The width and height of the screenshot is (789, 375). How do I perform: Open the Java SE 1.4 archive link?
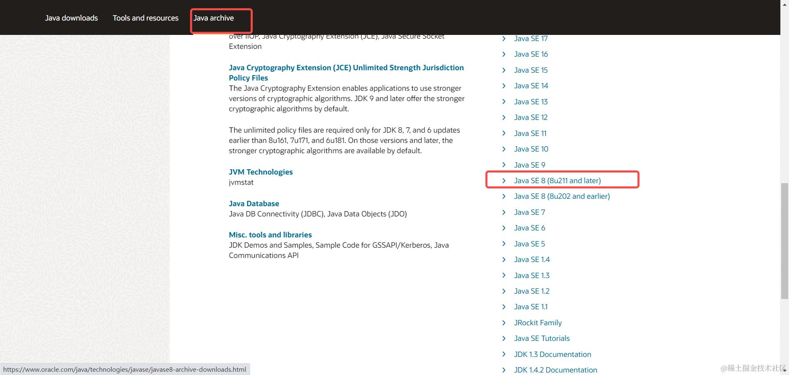(532, 260)
